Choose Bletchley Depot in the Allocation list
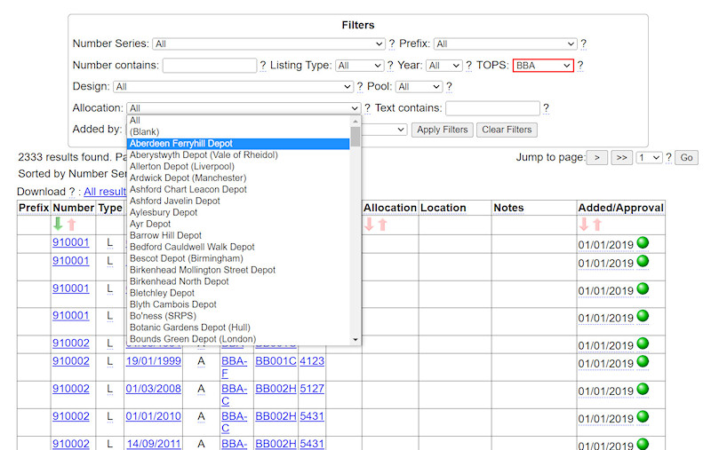The width and height of the screenshot is (711, 450). point(162,293)
